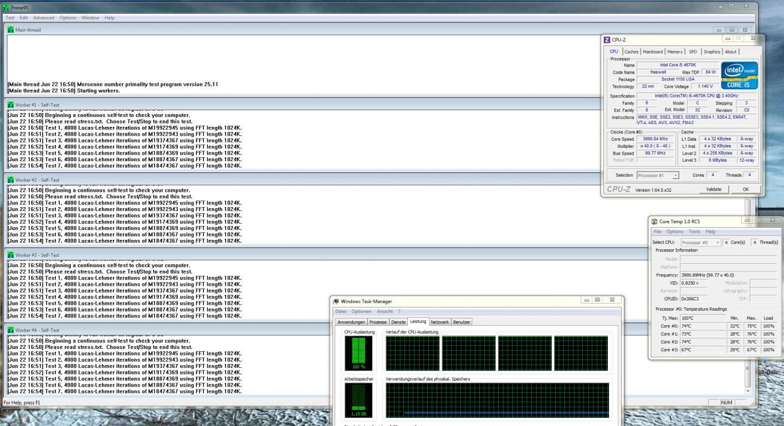Open the Ansicht menu in Task-Manager
The image size is (784, 426).
(384, 311)
